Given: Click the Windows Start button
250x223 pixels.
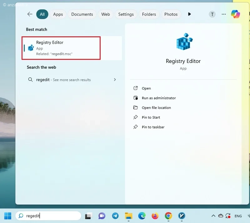Looking at the screenshot, I should coord(7,216).
